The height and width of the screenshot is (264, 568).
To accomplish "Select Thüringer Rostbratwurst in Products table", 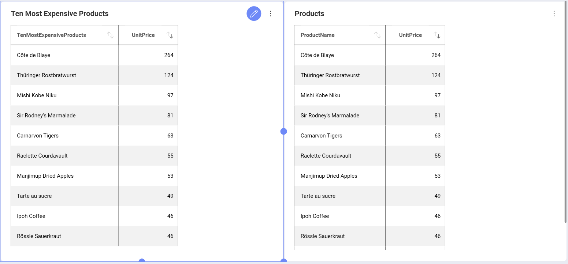I will coord(330,75).
